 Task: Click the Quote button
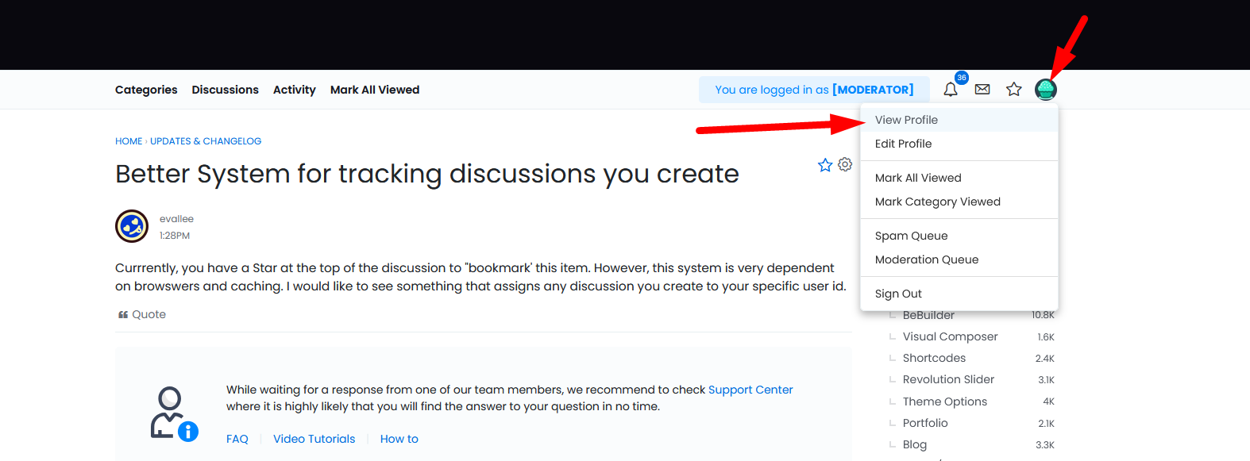click(x=142, y=314)
